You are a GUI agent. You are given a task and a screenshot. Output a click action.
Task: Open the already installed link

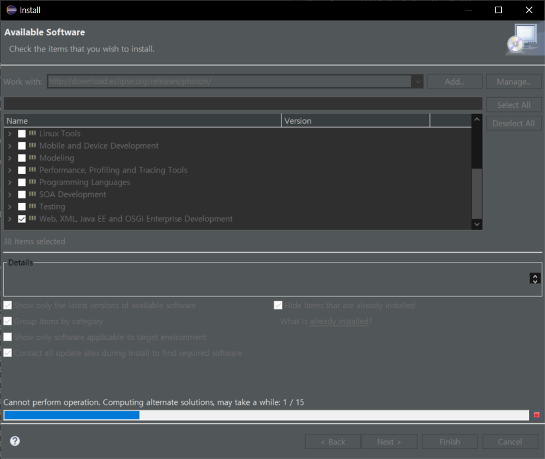(339, 321)
